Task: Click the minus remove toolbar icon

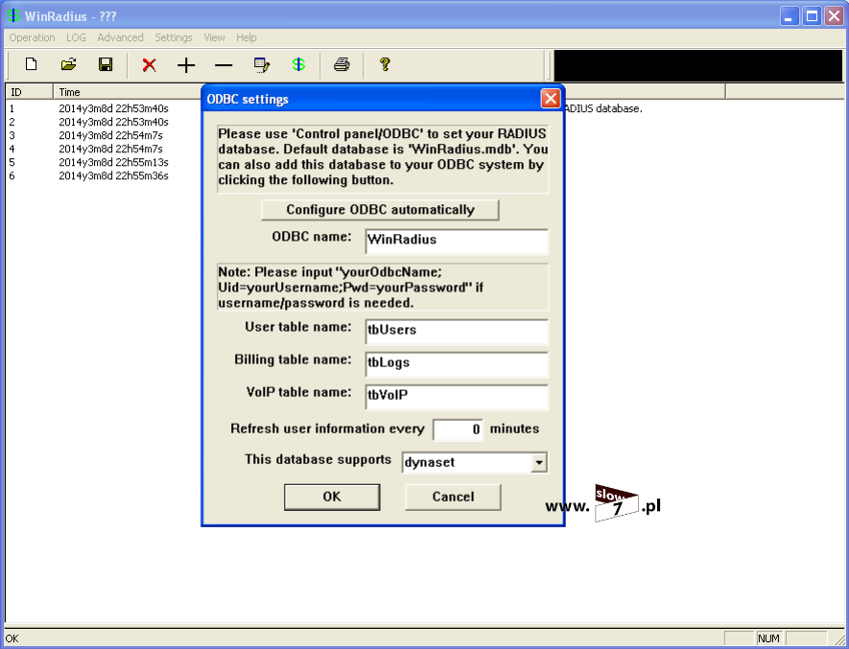Action: point(224,65)
